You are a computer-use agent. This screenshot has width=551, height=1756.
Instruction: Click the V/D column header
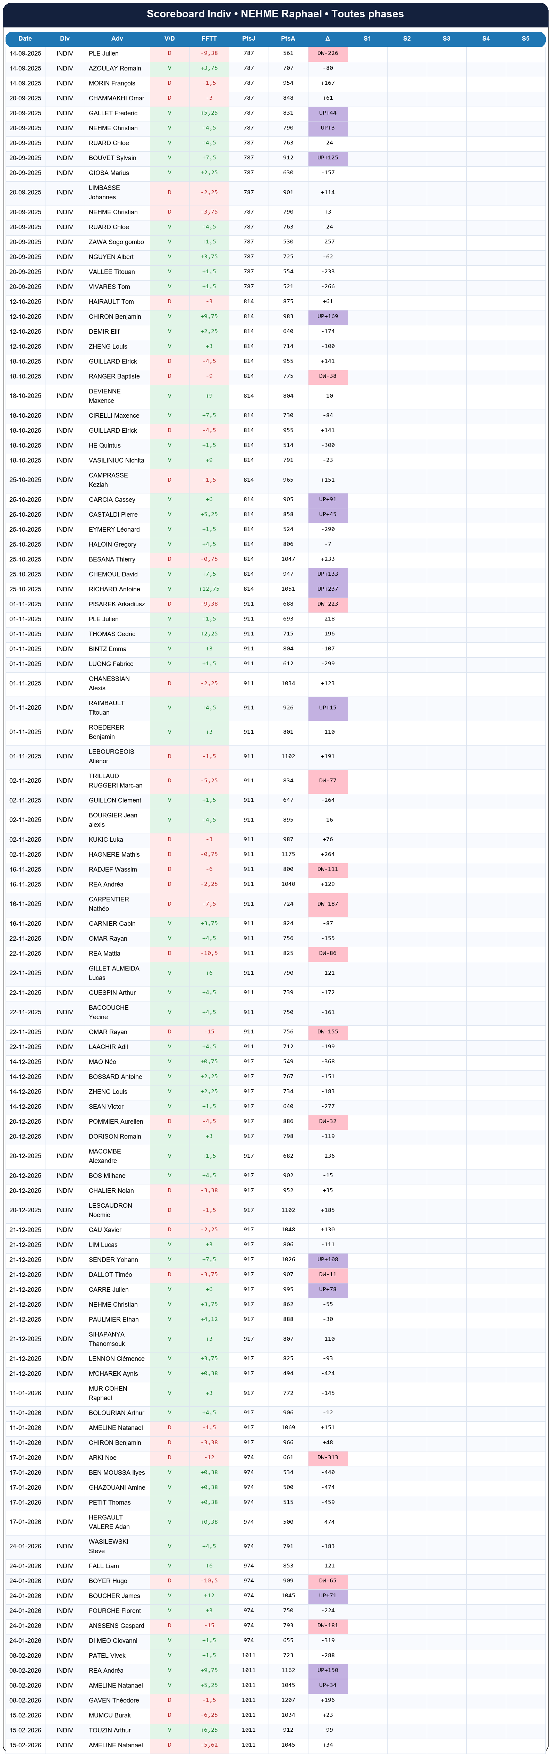click(170, 39)
